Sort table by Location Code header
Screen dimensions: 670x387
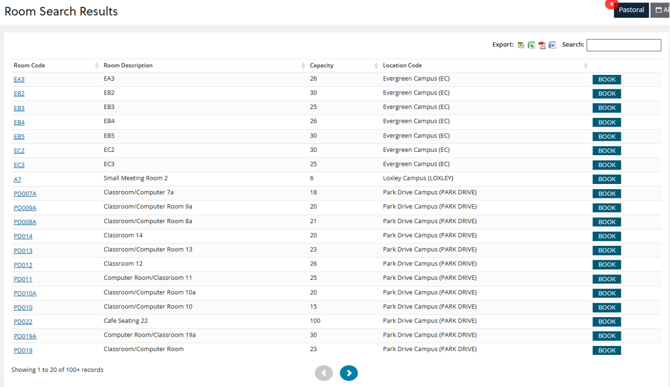[x=402, y=66]
